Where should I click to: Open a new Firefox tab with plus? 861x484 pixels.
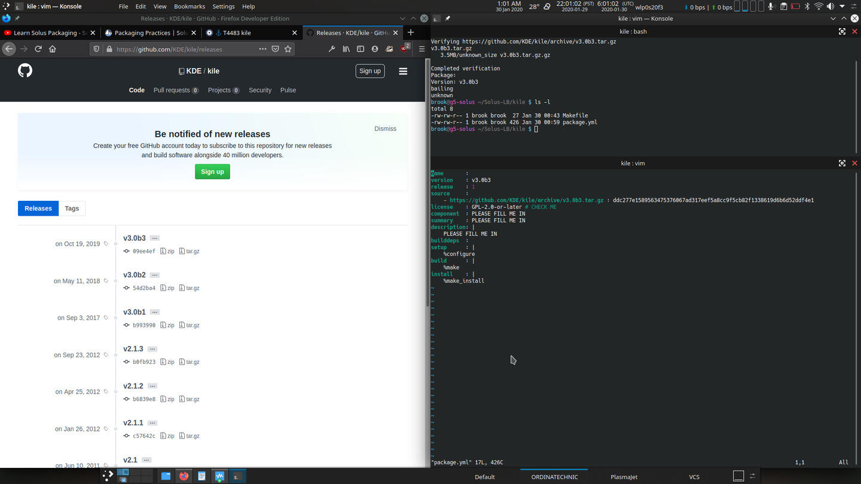pos(411,32)
